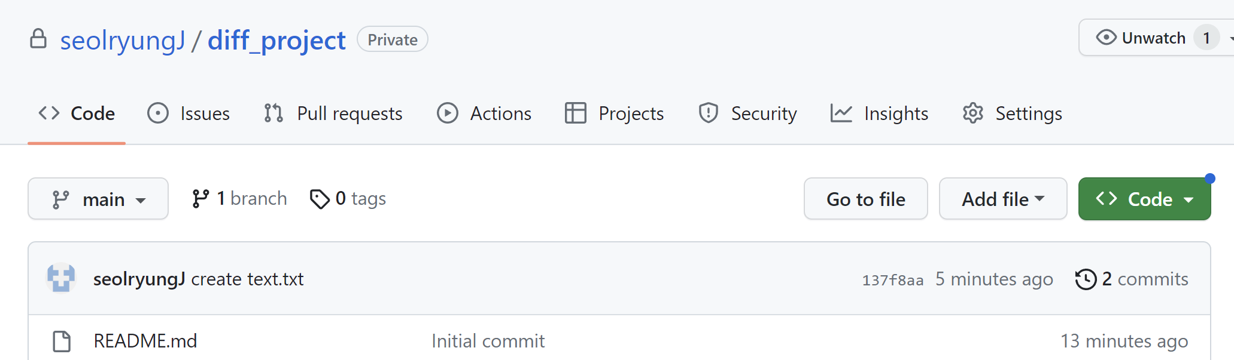Click the seolryungJ avatar thumbnail
This screenshot has width=1234, height=360.
click(x=61, y=278)
